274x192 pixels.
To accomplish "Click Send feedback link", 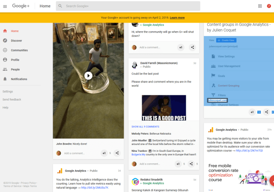I will point(12,100).
